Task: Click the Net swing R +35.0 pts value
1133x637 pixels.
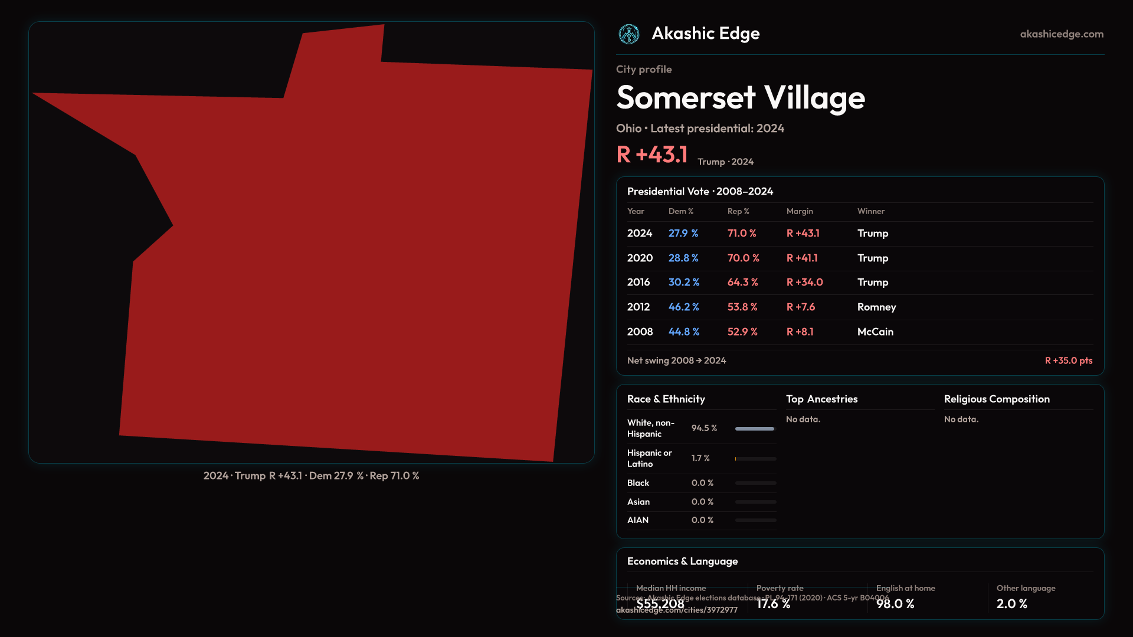Action: pos(1068,361)
